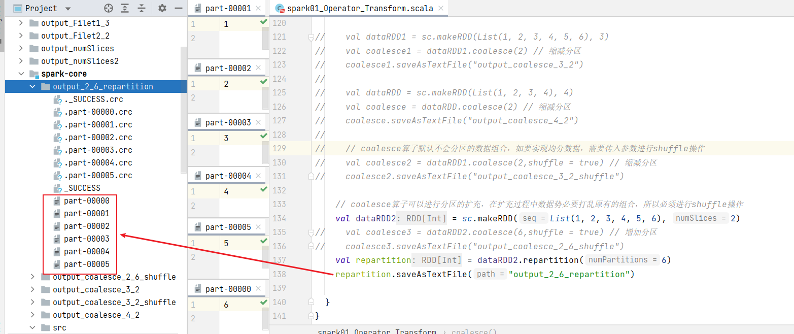
Task: Close the spark01_Operator_Transform.scala tab
Action: (440, 9)
